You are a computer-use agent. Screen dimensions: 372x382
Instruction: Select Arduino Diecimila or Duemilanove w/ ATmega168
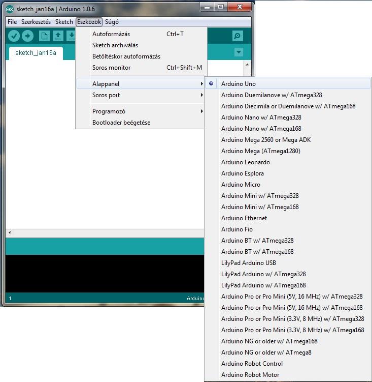(288, 106)
